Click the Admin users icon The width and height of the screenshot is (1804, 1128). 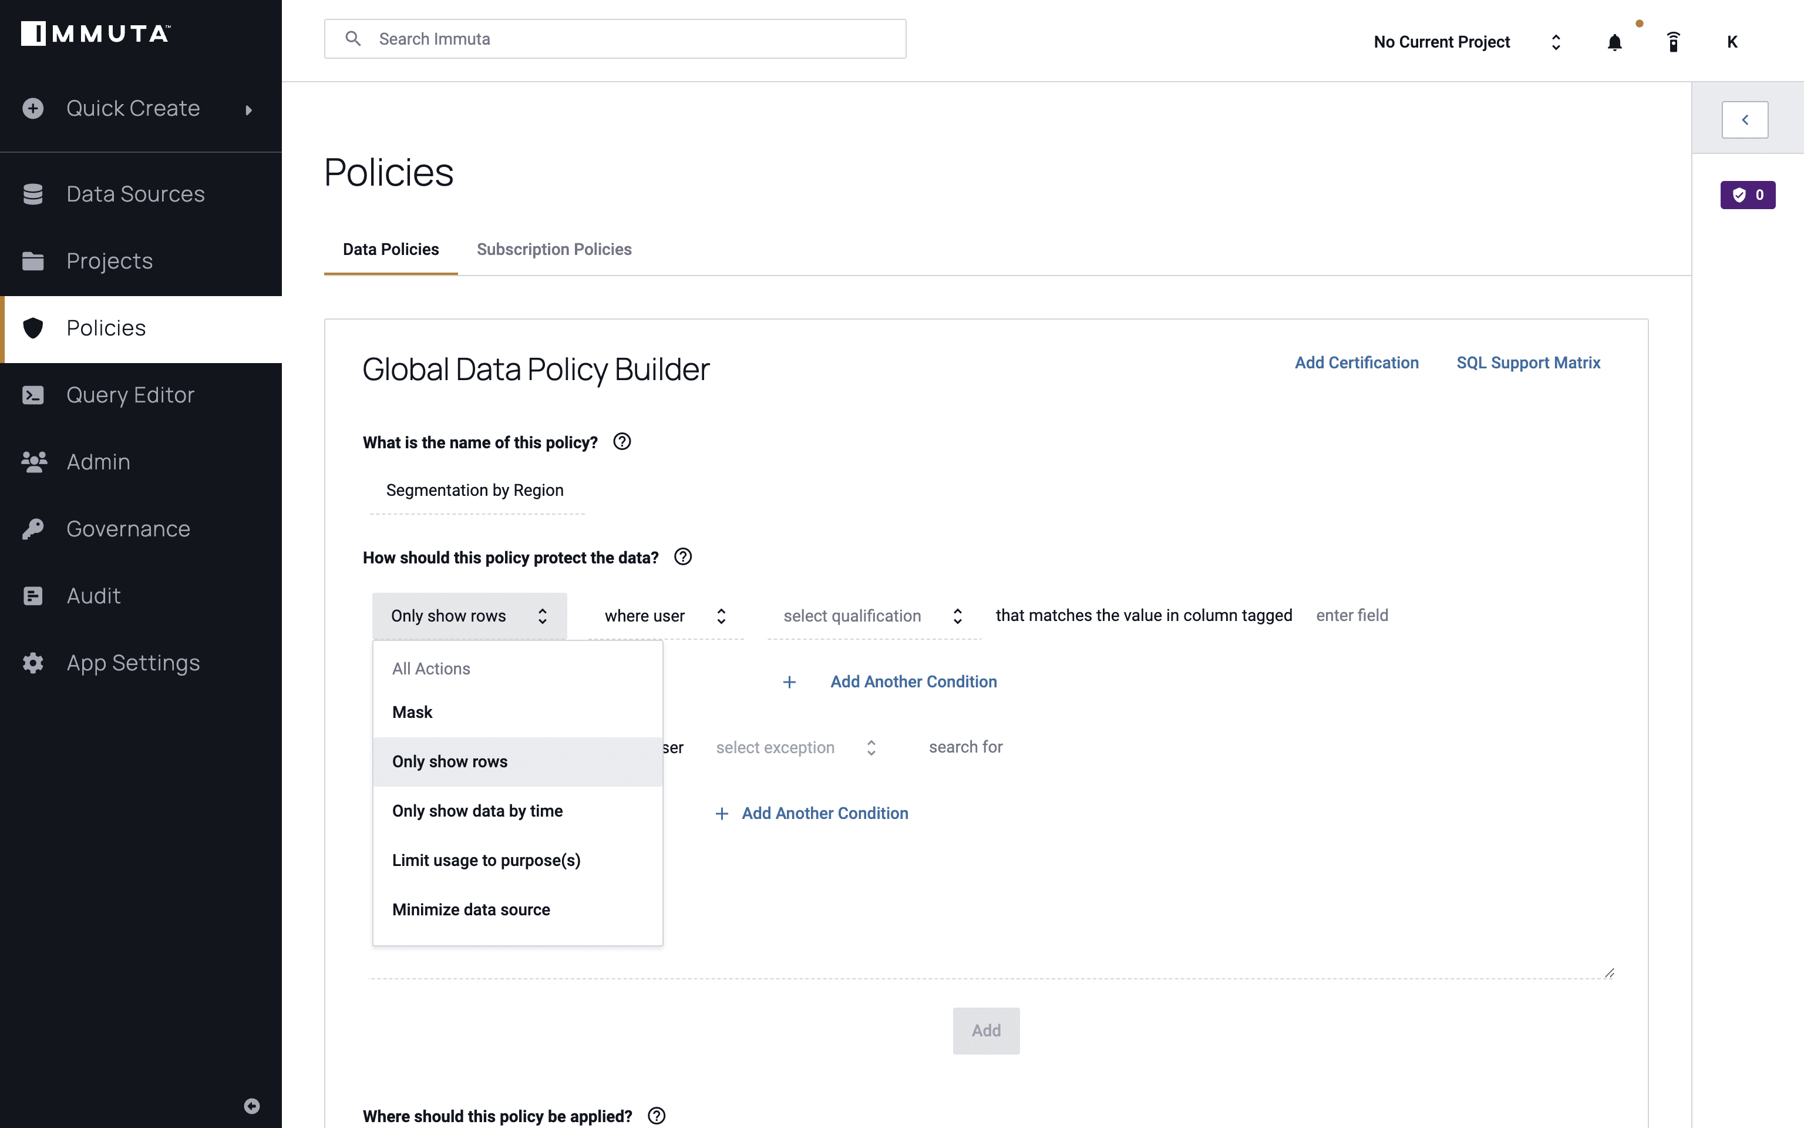(x=34, y=462)
